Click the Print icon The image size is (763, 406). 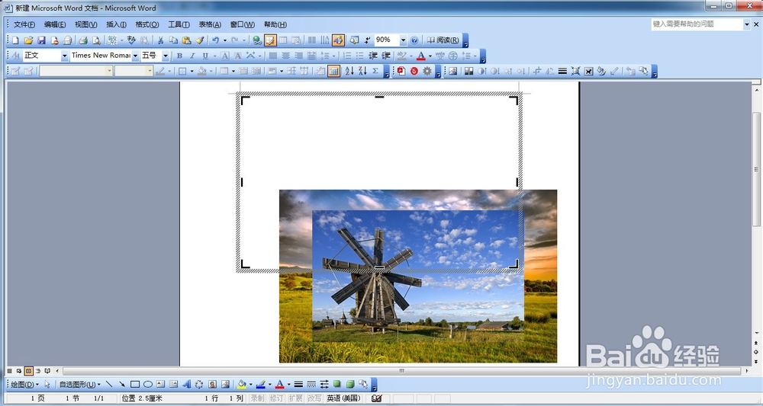pyautogui.click(x=83, y=40)
